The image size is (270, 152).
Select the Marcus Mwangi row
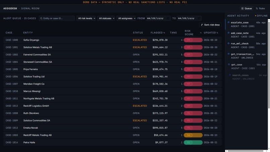[112, 91]
